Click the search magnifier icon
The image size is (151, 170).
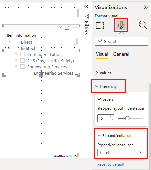(99, 41)
